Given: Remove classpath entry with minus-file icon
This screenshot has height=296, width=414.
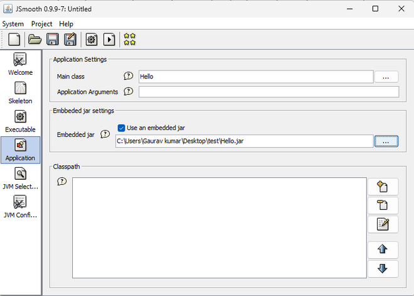Looking at the screenshot, I should pos(383,206).
